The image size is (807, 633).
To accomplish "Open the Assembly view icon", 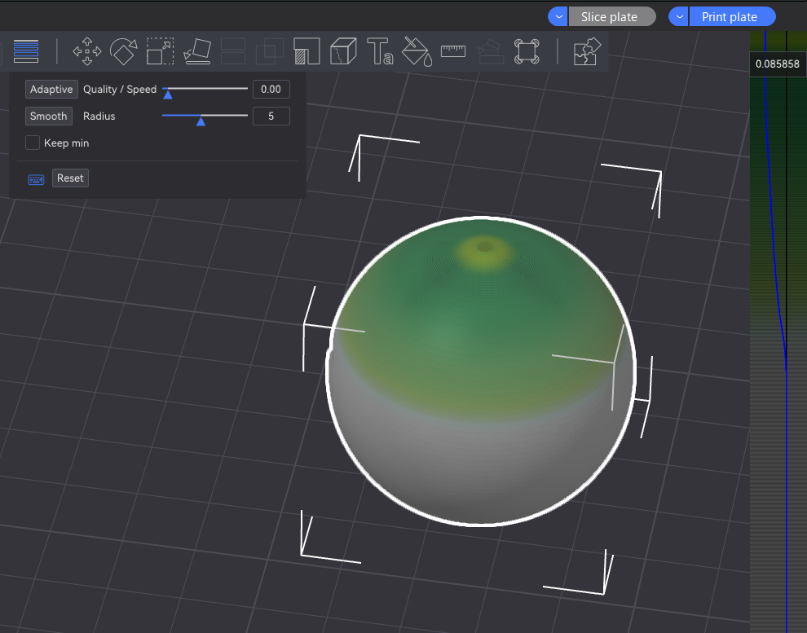I will (588, 51).
